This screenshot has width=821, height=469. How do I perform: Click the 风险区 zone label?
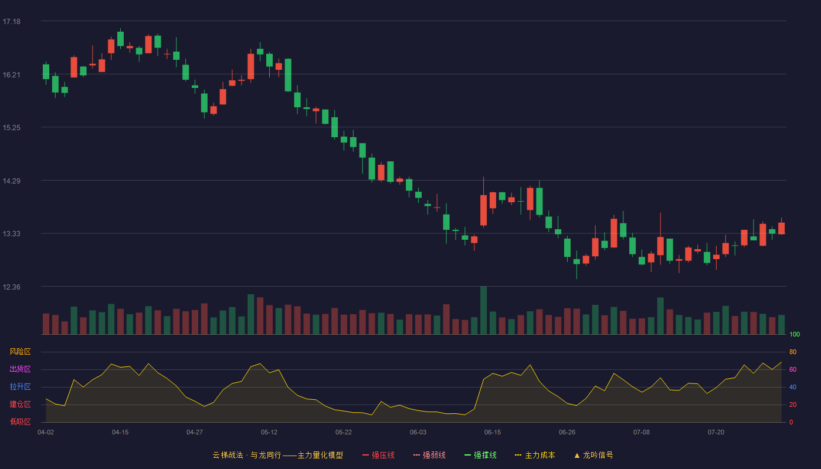[20, 352]
